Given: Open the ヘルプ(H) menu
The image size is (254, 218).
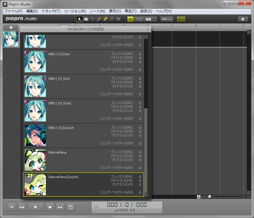Looking at the screenshot, I should tap(164, 11).
